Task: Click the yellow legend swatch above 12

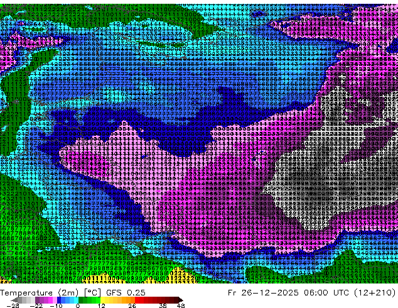Action: pyautogui.click(x=102, y=300)
